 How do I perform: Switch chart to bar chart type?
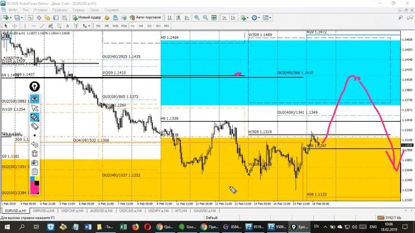tap(170, 17)
